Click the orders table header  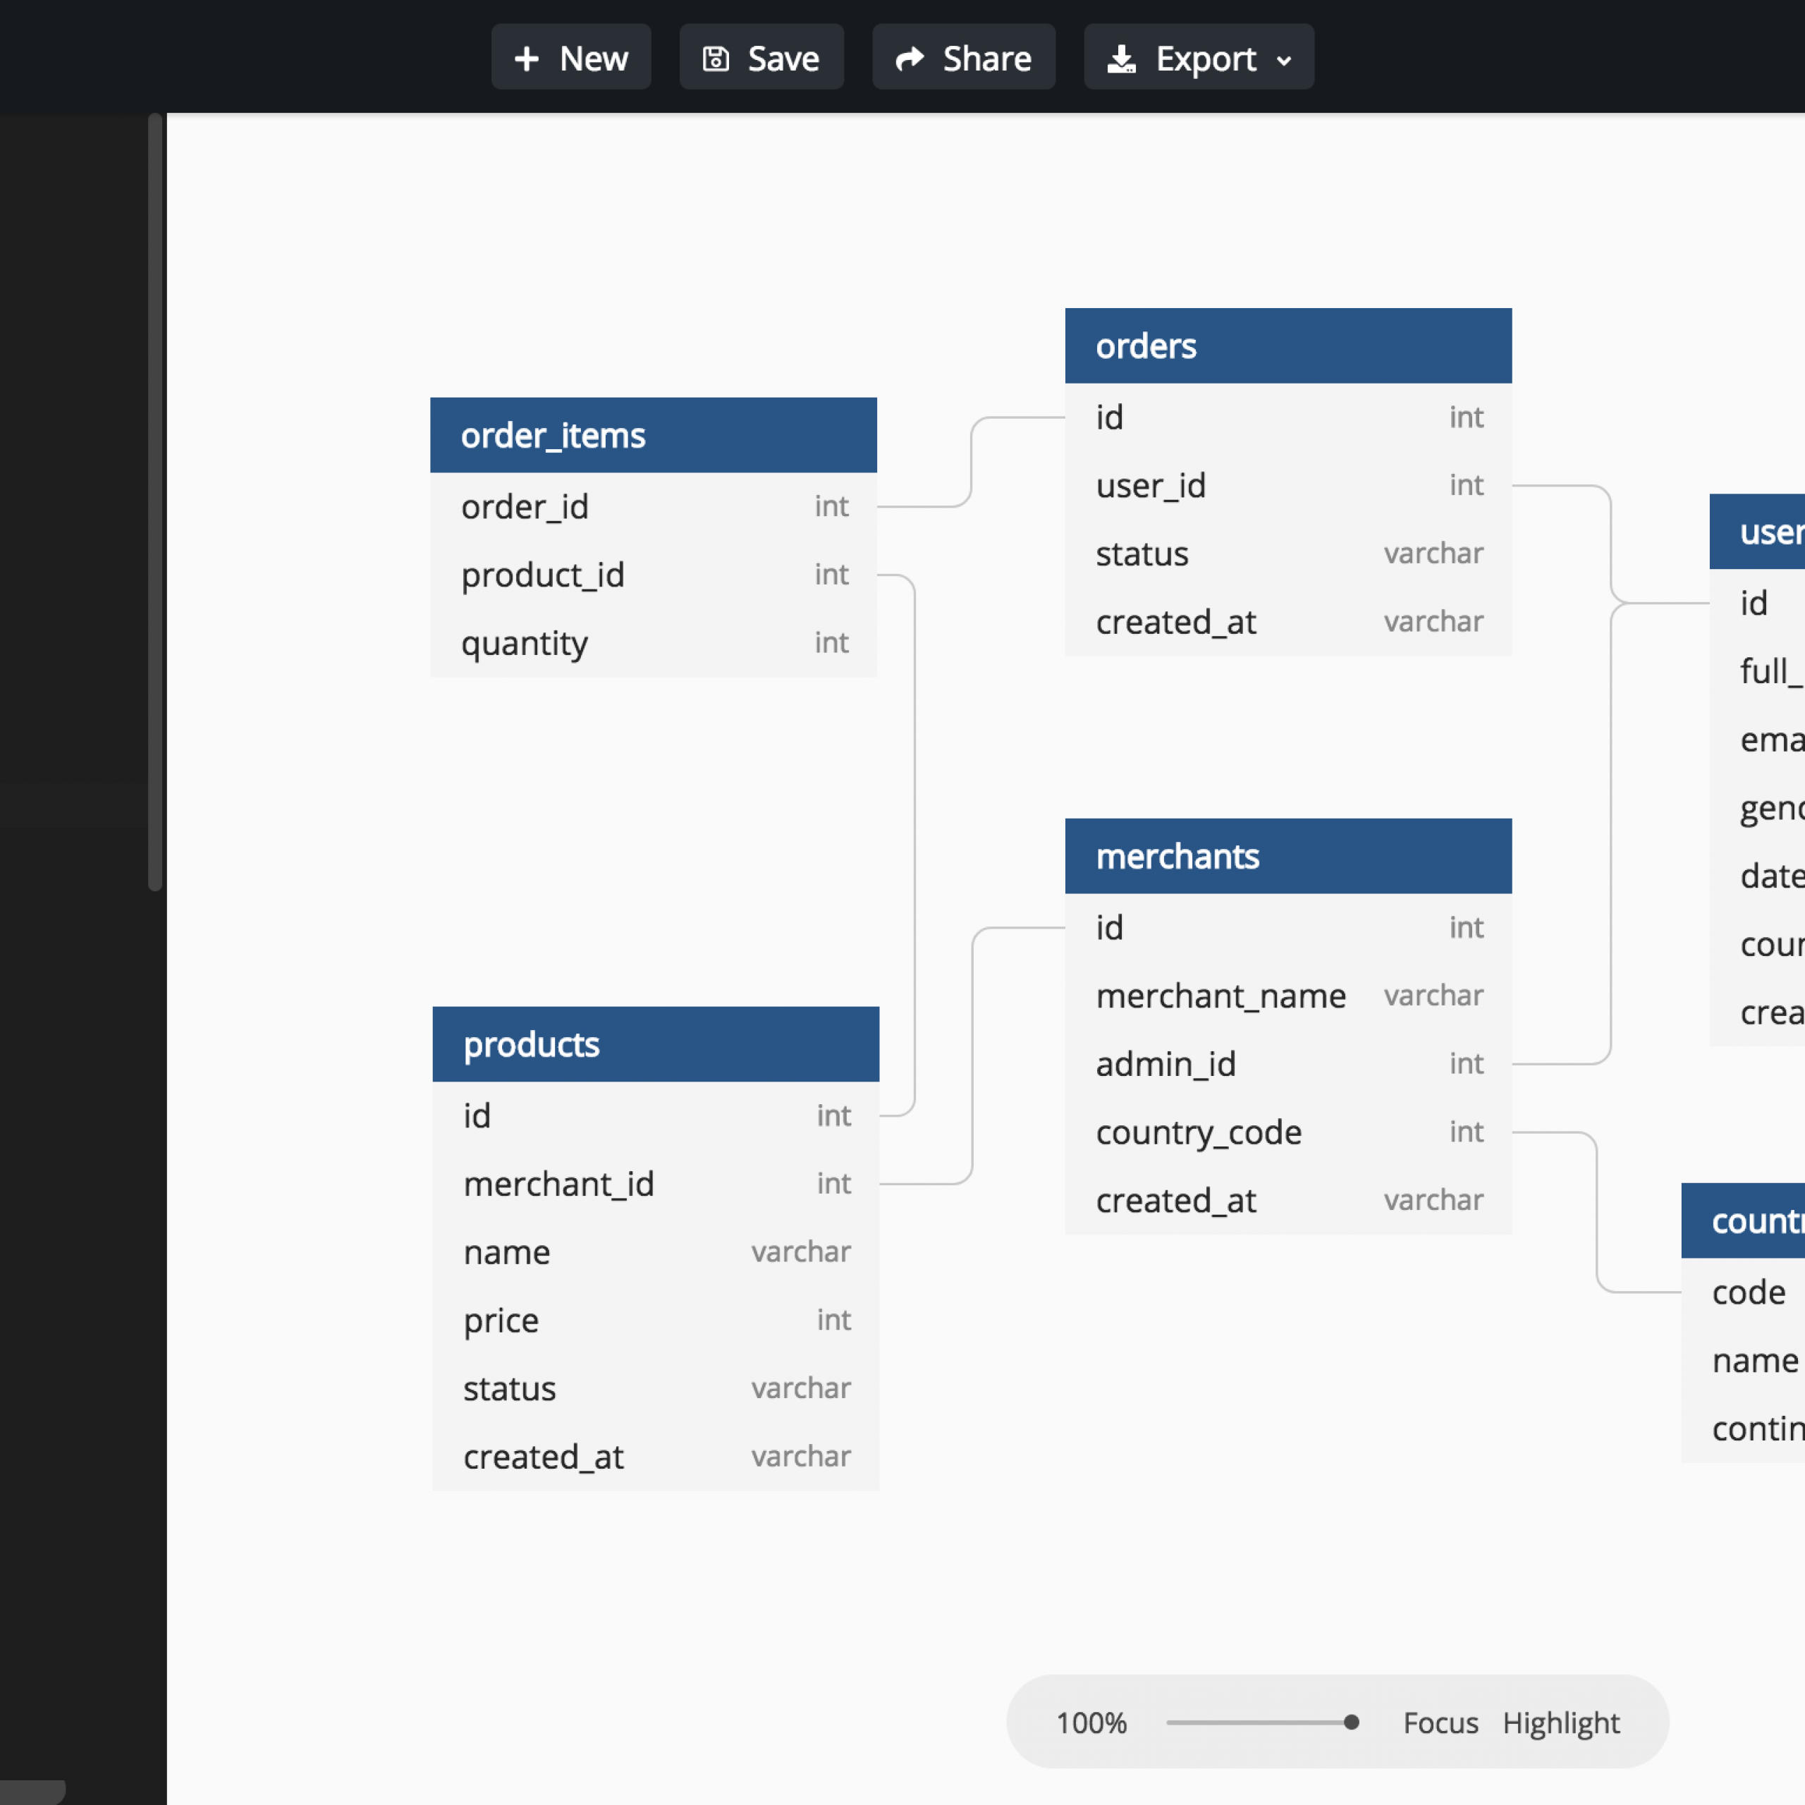tap(1286, 345)
